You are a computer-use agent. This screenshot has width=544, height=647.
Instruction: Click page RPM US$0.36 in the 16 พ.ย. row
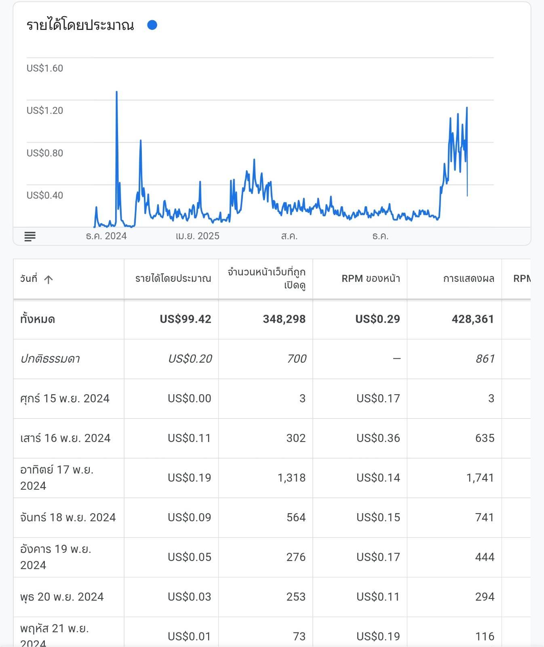click(378, 438)
